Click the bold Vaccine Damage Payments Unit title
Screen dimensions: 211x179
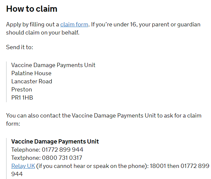point(55,142)
